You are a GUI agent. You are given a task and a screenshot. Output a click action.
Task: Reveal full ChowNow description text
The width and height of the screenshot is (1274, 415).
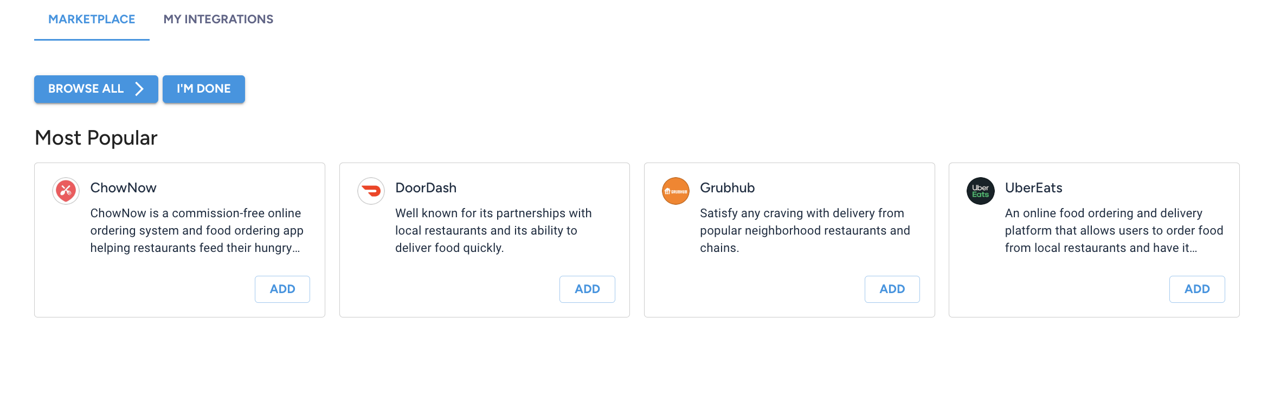(x=196, y=247)
